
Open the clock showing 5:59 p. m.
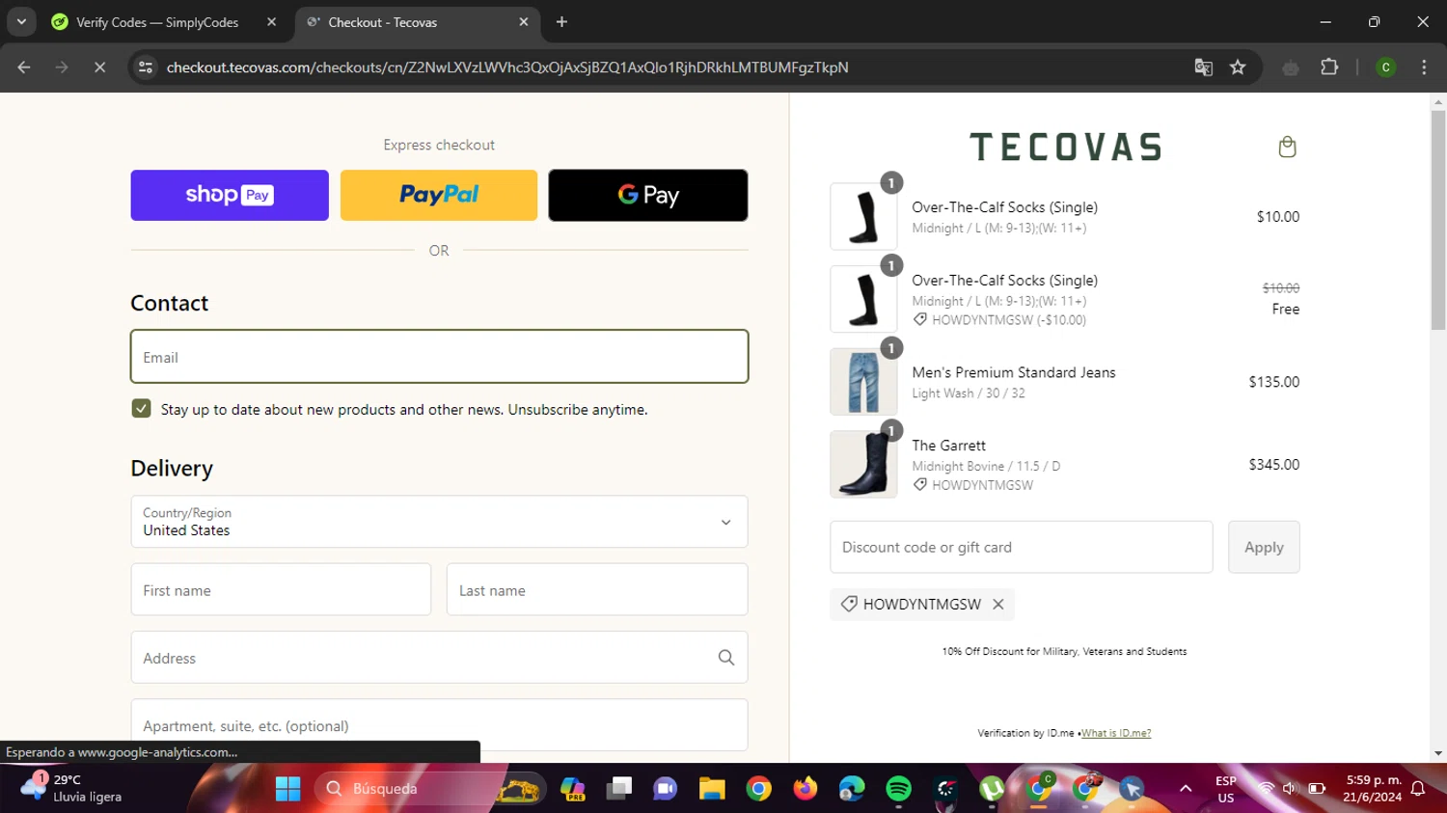[1373, 788]
